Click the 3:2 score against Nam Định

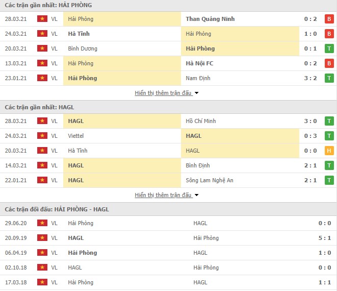tap(310, 78)
